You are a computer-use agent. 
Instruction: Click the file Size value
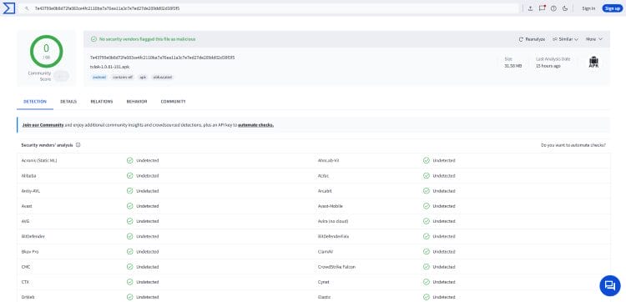click(513, 66)
